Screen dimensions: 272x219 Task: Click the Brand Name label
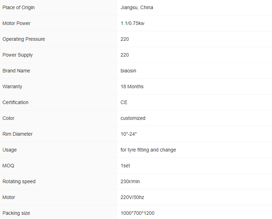pyautogui.click(x=16, y=71)
